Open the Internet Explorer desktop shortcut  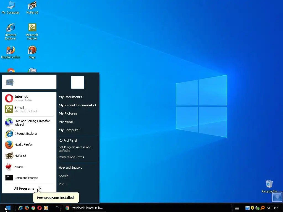point(11,31)
